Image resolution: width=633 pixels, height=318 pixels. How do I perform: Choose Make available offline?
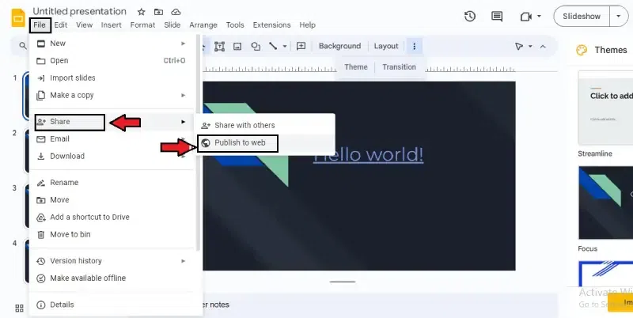112,278
